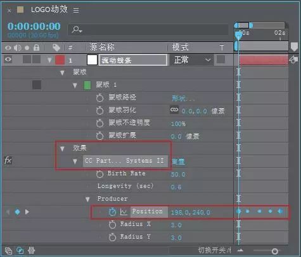Disable the Position stopwatch
The image size is (301, 257).
point(112,212)
